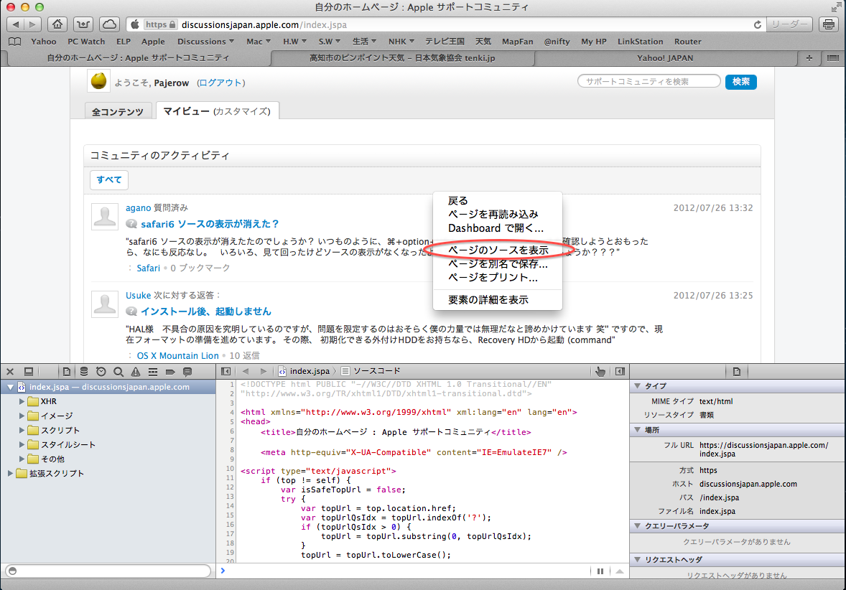Select the 全コンテンツ tab

(118, 112)
